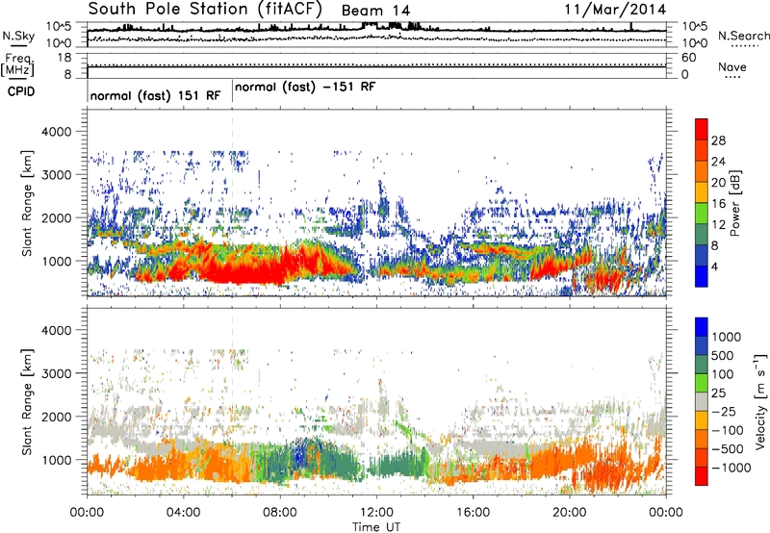
Task: Click the Slant Range label of power panel
Action: (27, 203)
